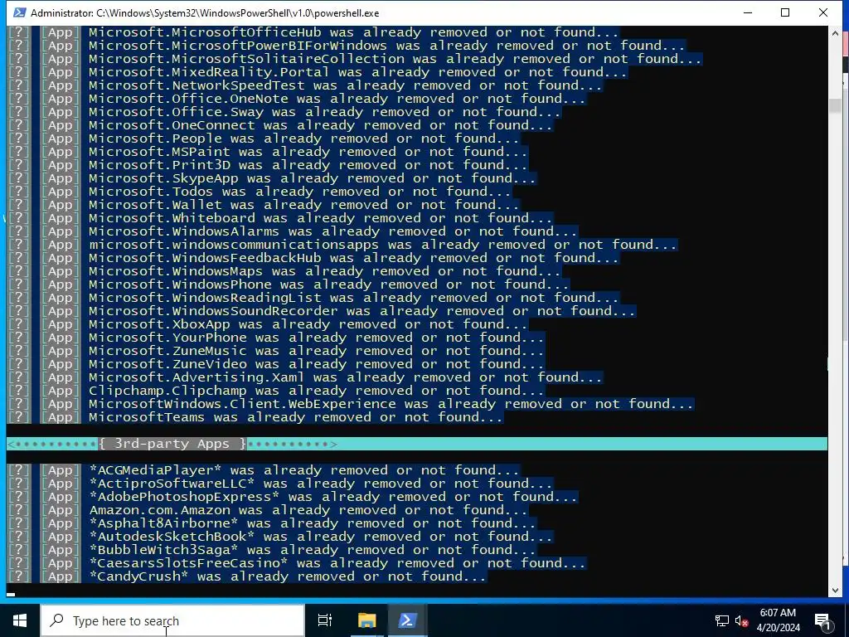Open File Explorer from the taskbar

click(x=366, y=620)
